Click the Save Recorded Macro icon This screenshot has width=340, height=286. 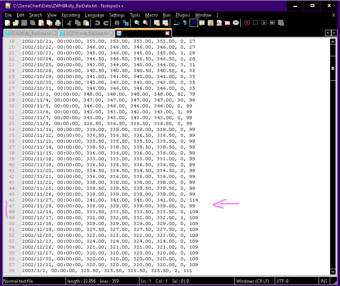(x=281, y=23)
